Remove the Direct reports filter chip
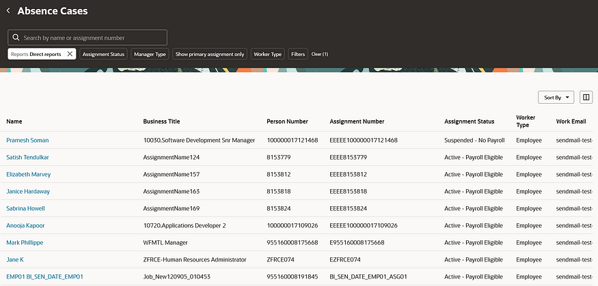 (70, 54)
